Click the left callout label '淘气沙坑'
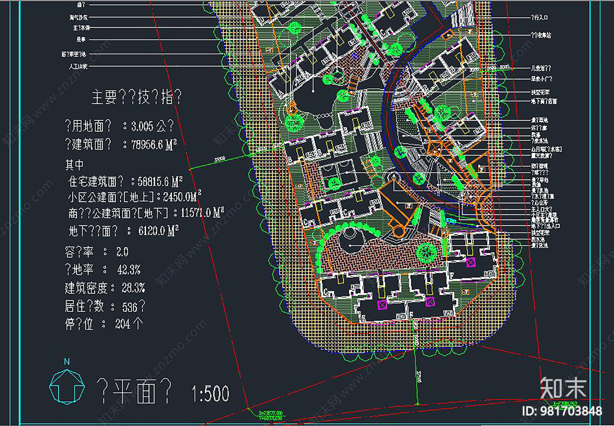The width and height of the screenshot is (614, 426). pyautogui.click(x=78, y=17)
